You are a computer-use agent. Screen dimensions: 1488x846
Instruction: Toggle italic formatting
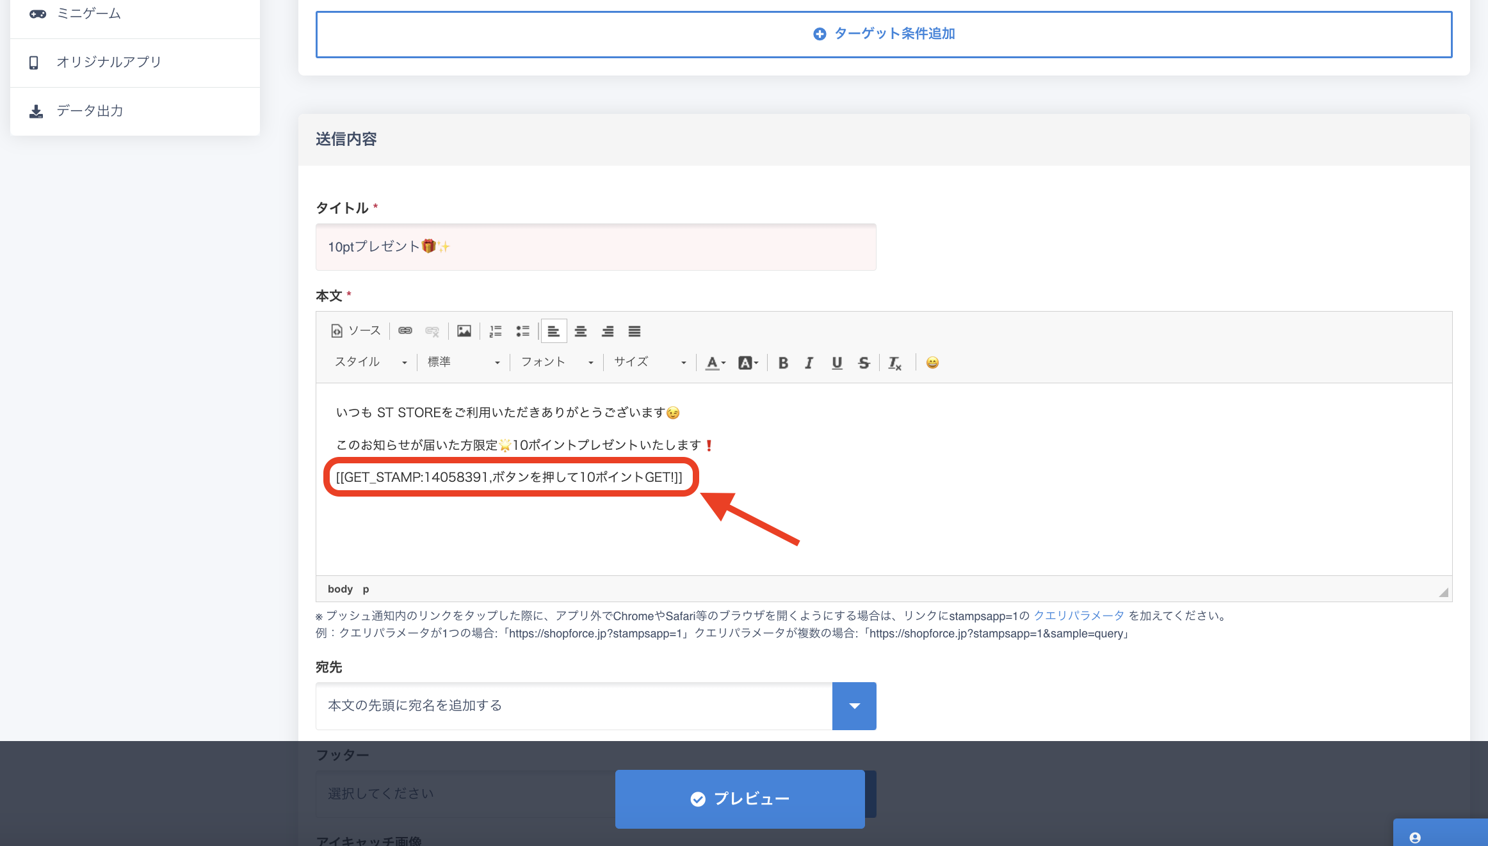point(809,363)
